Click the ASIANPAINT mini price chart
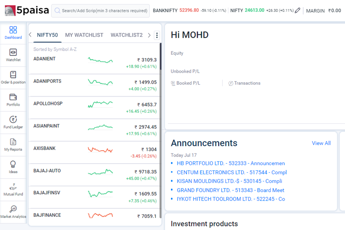Screen dimensions: 345x230 point(100,127)
